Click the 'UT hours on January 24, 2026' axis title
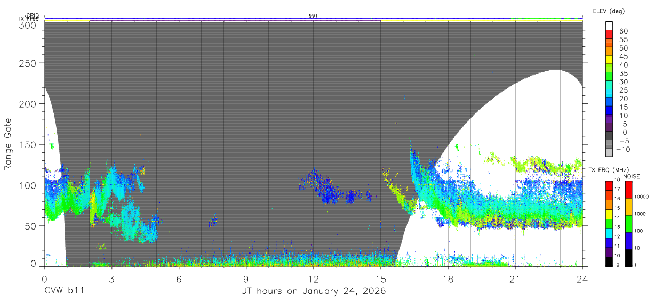The image size is (655, 302). pos(313,291)
